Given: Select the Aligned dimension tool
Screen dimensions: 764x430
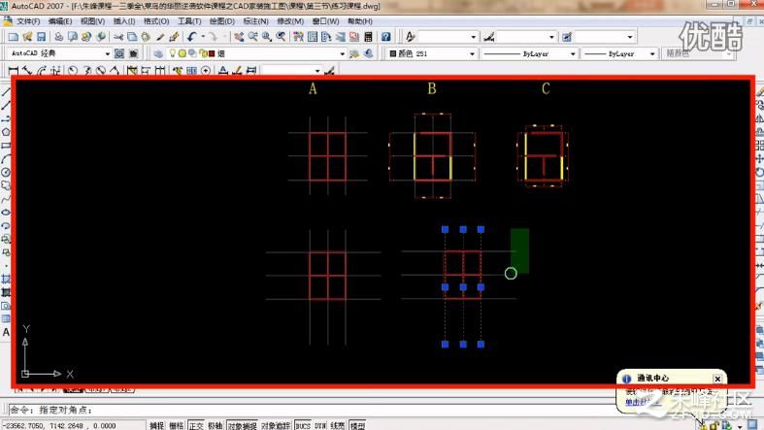Looking at the screenshot, I should [x=27, y=71].
